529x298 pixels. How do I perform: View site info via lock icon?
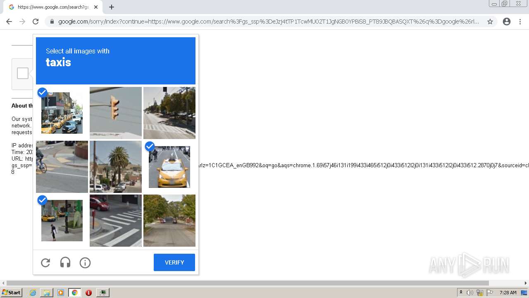pyautogui.click(x=52, y=22)
